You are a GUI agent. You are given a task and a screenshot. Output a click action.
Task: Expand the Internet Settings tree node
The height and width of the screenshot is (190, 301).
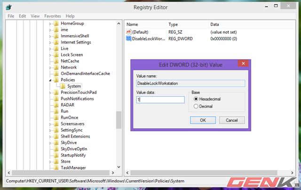(x=51, y=42)
